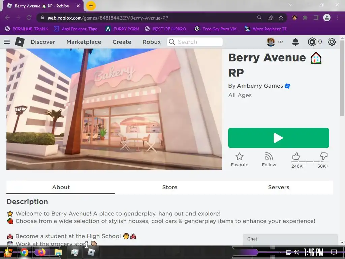This screenshot has height=259, width=345.
Task: Open the Amberry Games creator link
Action: 260,86
